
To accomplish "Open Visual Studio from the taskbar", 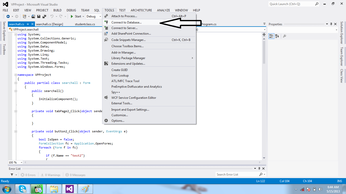I will tap(69, 189).
